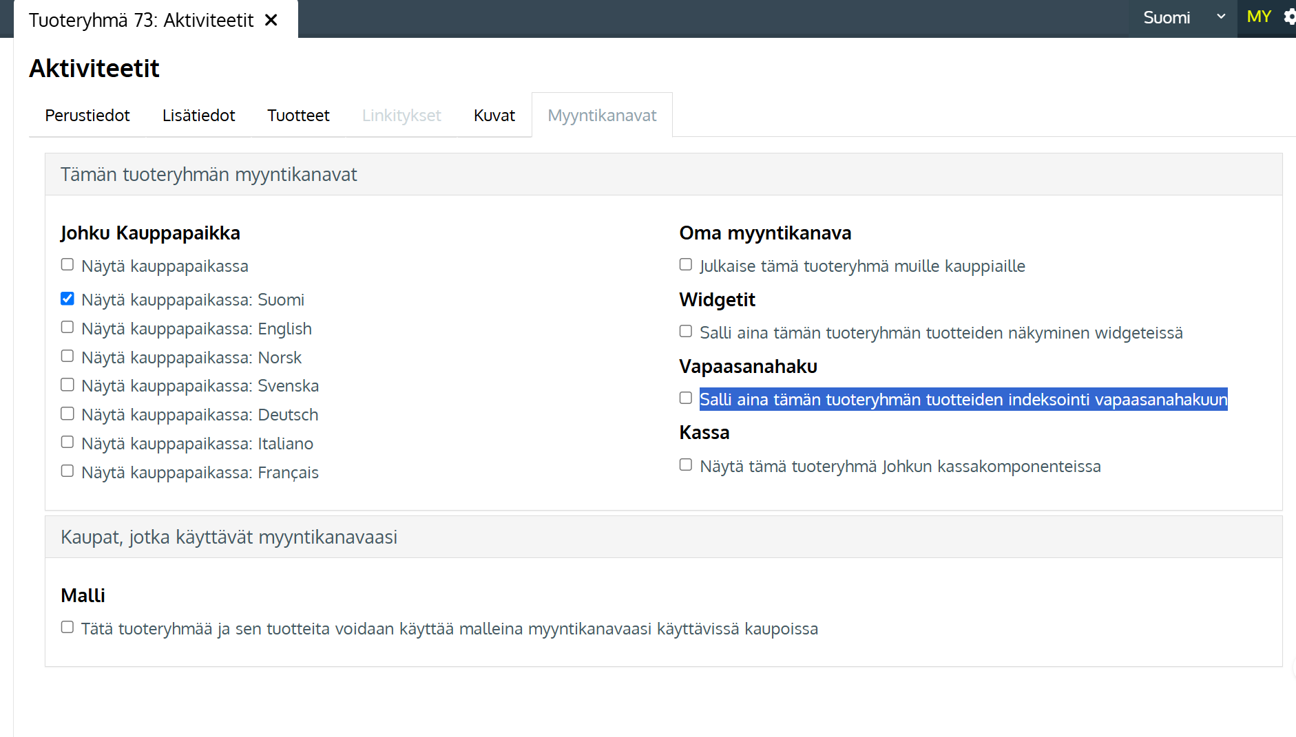This screenshot has height=737, width=1296.
Task: Toggle the Vapaasanahaku indexing checkbox
Action: (x=686, y=398)
